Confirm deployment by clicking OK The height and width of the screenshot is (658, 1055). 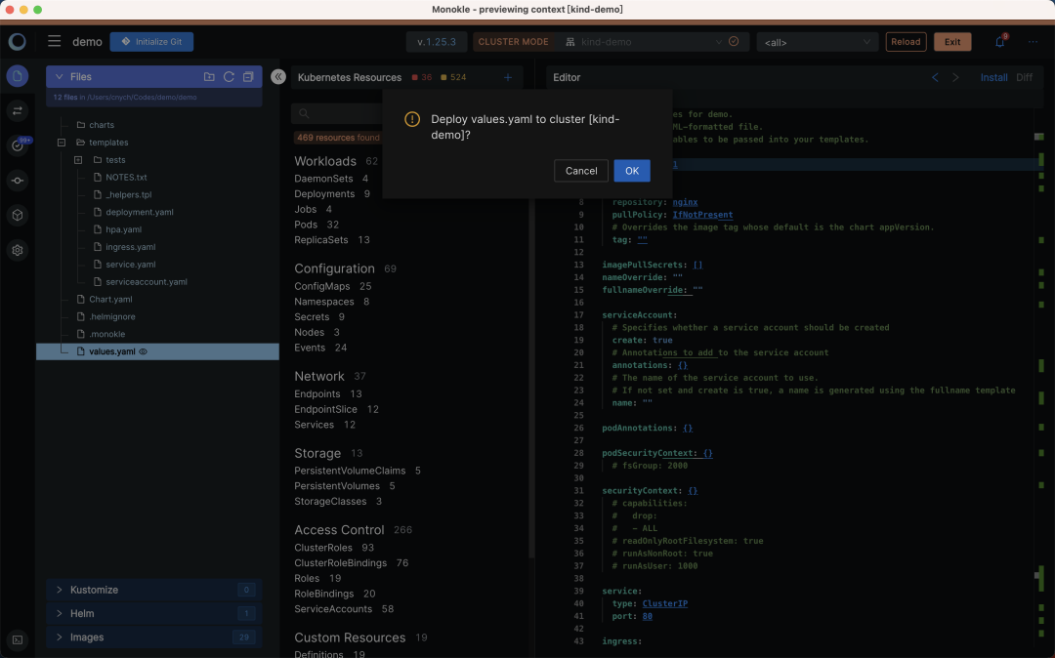pos(631,171)
